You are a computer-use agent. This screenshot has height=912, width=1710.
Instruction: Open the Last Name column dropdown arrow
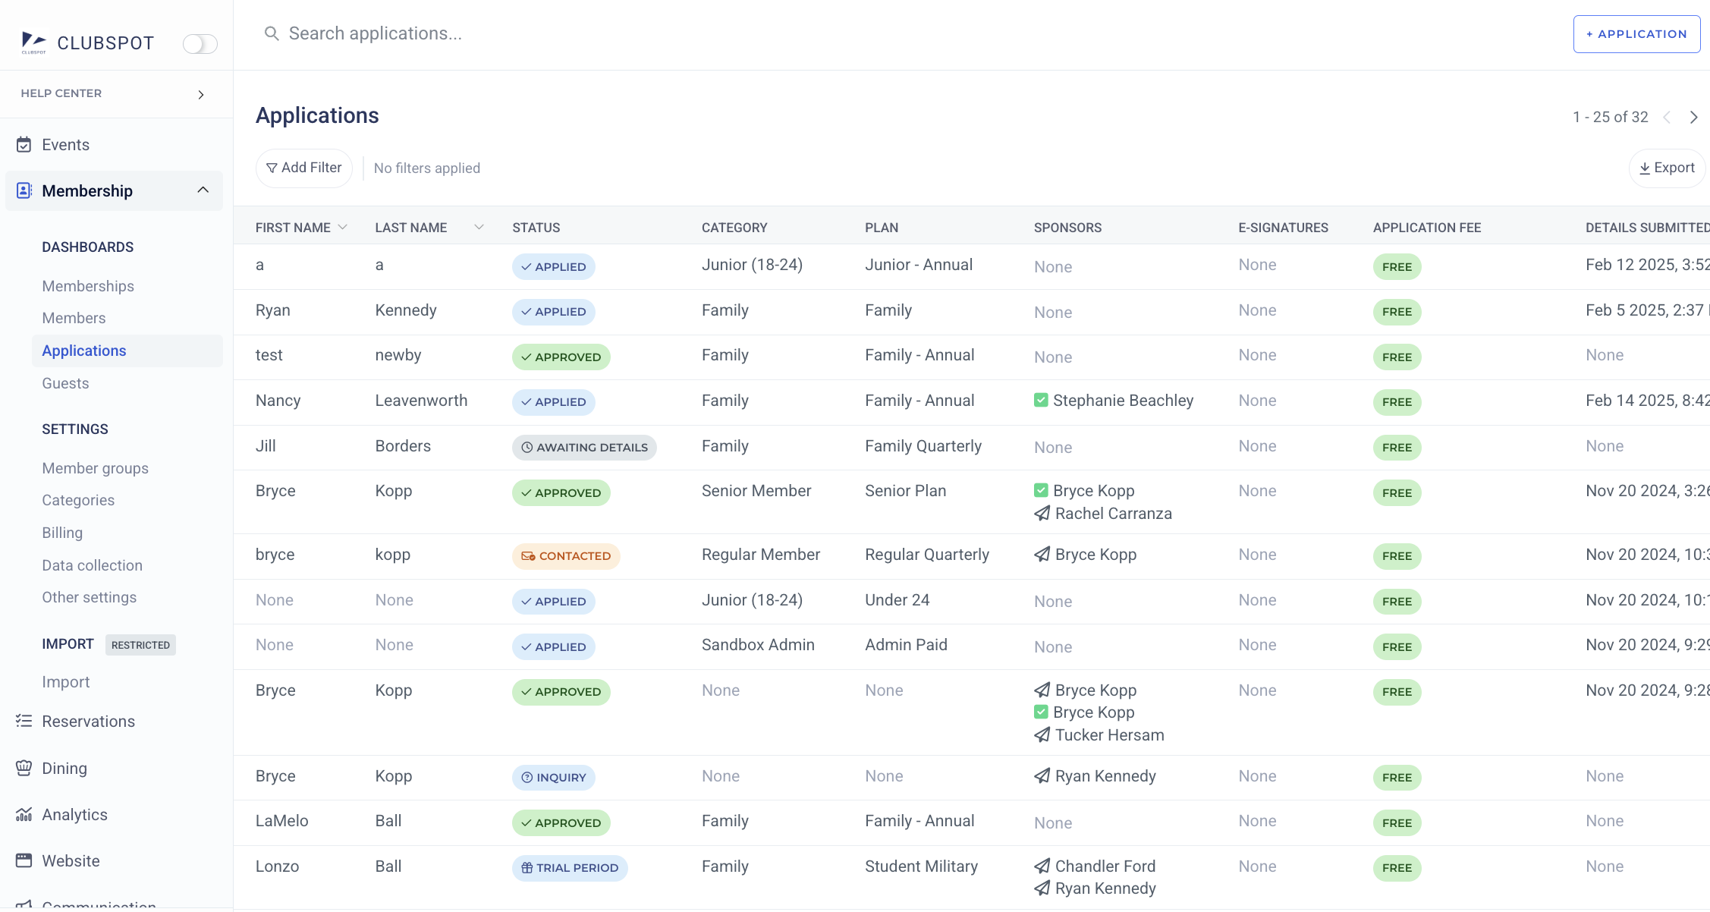click(479, 227)
